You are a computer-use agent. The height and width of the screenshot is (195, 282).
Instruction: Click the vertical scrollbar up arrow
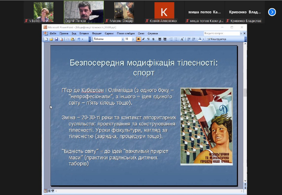(x=245, y=44)
